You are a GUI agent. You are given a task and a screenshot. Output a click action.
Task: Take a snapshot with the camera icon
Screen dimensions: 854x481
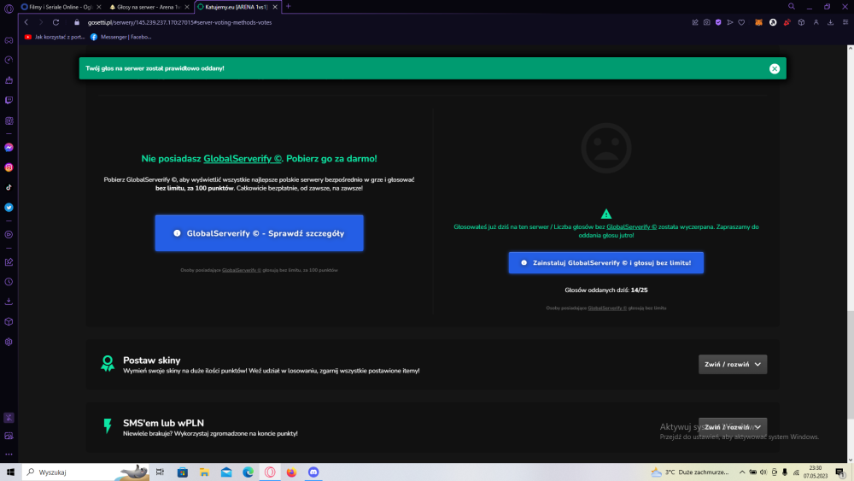[706, 22]
